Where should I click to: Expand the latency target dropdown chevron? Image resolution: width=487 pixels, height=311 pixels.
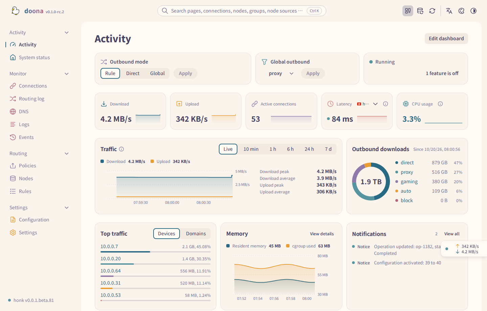point(375,104)
